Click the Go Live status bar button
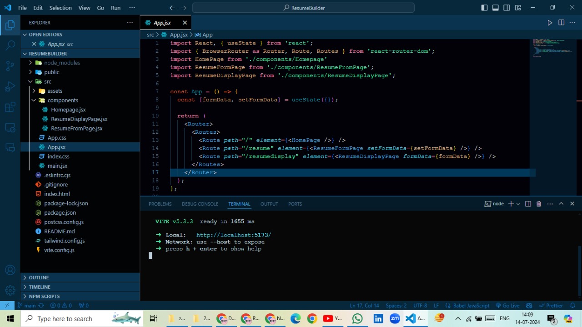The image size is (582, 327). 507,306
